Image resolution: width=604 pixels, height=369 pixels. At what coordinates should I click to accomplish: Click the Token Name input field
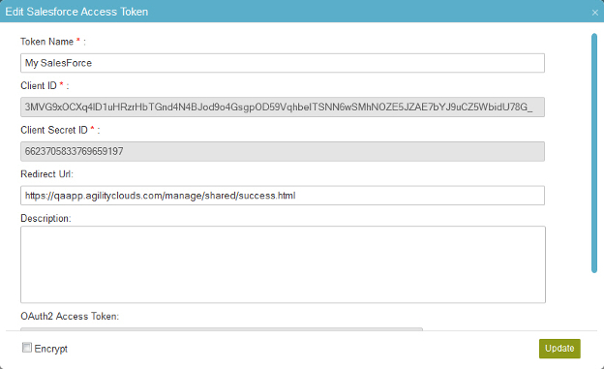click(x=283, y=63)
